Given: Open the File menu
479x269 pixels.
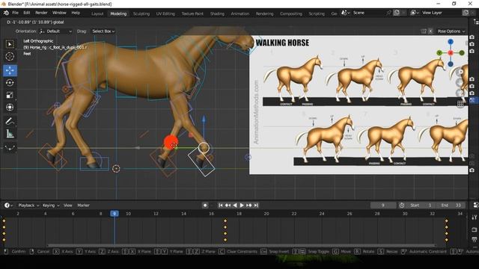Looking at the screenshot, I should pos(15,13).
